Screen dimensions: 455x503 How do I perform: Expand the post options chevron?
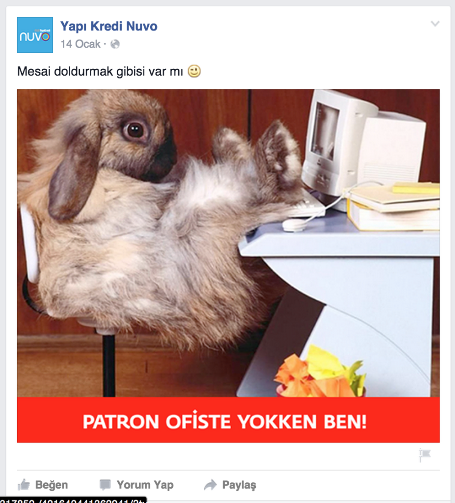pos(435,24)
